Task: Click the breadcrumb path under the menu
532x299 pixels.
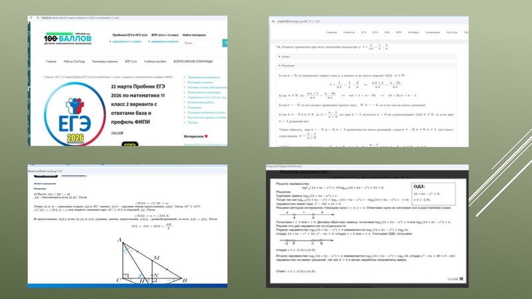Action: click(x=108, y=77)
